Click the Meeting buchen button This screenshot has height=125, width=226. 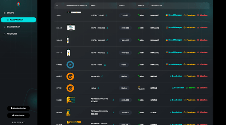[19, 108]
